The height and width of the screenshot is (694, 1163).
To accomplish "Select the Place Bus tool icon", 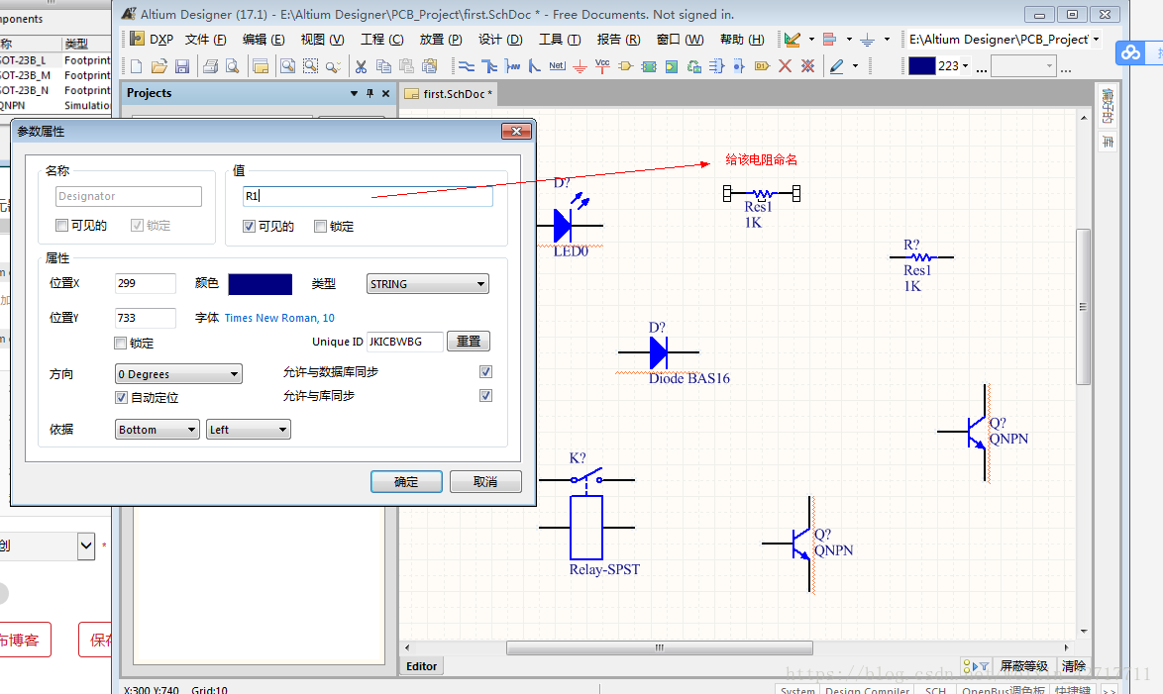I will pos(489,66).
